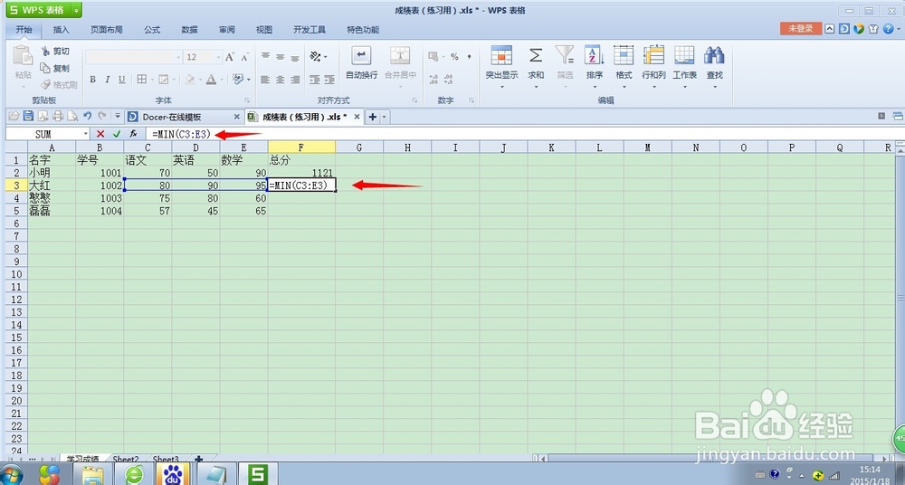The width and height of the screenshot is (905, 485).
Task: Apply the comma thousands separator style
Action: [x=469, y=57]
